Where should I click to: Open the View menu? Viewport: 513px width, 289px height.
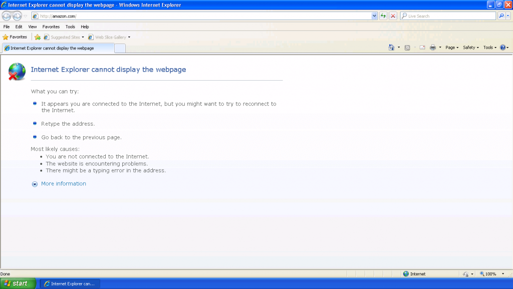33,27
